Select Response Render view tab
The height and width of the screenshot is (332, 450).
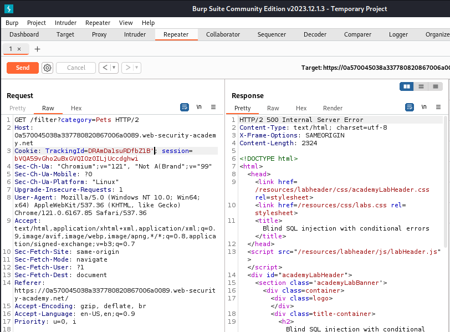pyautogui.click(x=333, y=108)
